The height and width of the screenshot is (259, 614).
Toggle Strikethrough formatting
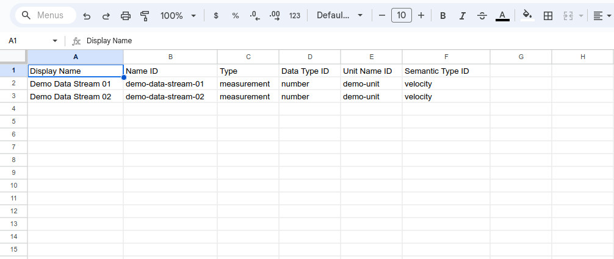(x=482, y=16)
